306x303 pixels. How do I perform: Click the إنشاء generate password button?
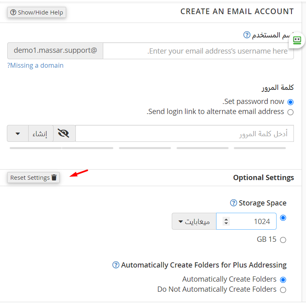[x=40, y=134]
